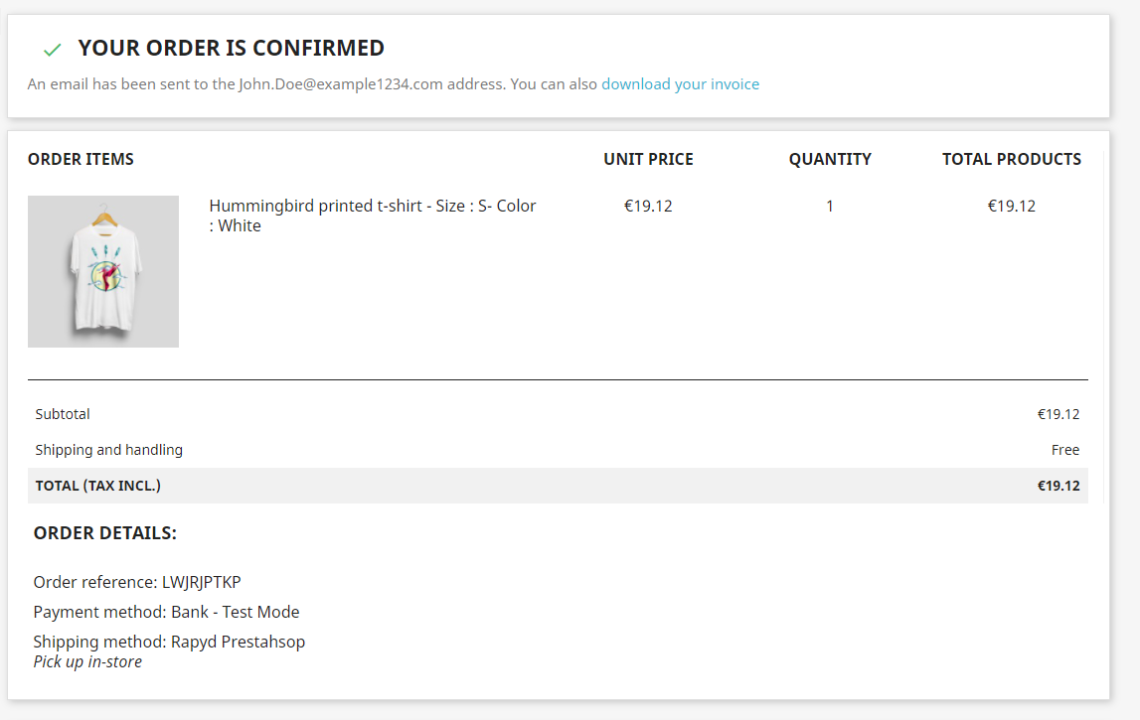This screenshot has height=720, width=1140.
Task: Click the ORDER ITEMS column header
Action: pyautogui.click(x=81, y=159)
